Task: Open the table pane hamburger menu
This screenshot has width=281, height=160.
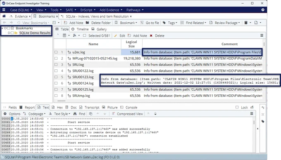Action: click(262, 35)
